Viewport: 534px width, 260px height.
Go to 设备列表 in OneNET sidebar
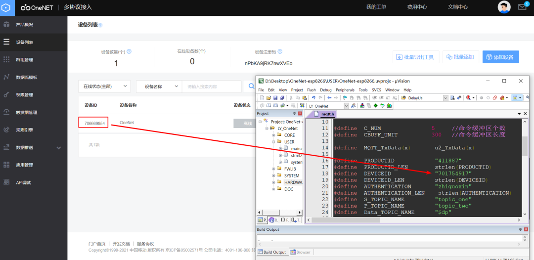point(34,42)
